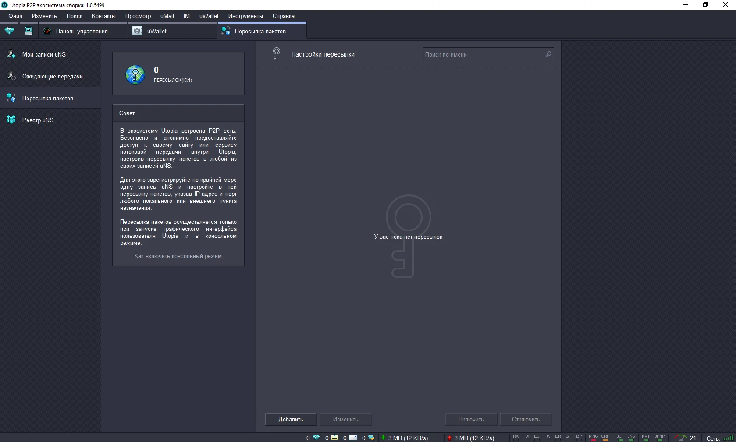Switch to the uWallet tab

pos(156,31)
